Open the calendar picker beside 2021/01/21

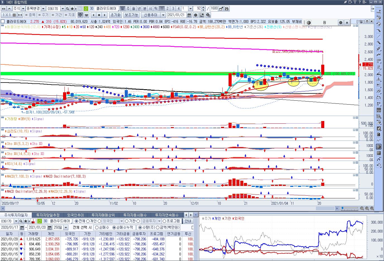click(x=189, y=15)
